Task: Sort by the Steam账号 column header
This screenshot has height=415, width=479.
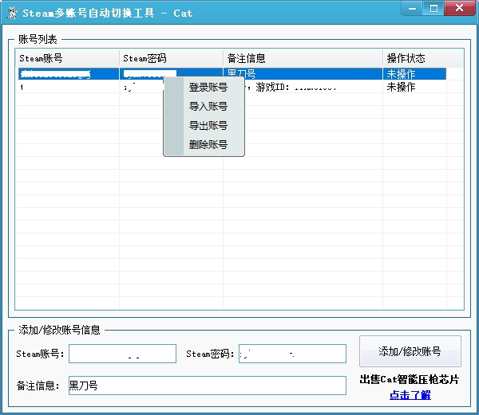Action: (x=67, y=58)
